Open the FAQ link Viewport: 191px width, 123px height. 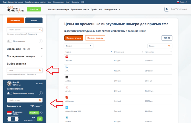83,2
